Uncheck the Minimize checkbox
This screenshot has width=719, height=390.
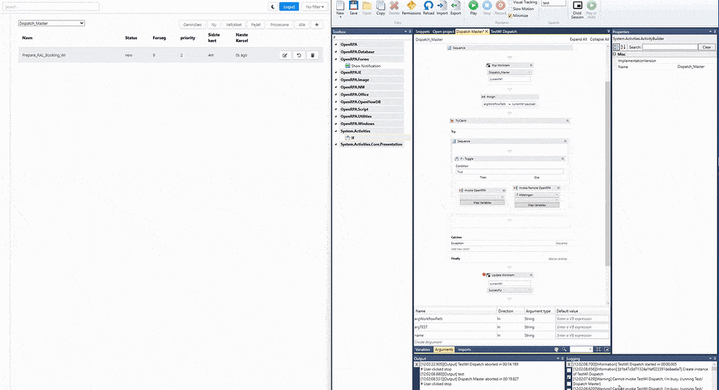click(x=510, y=15)
